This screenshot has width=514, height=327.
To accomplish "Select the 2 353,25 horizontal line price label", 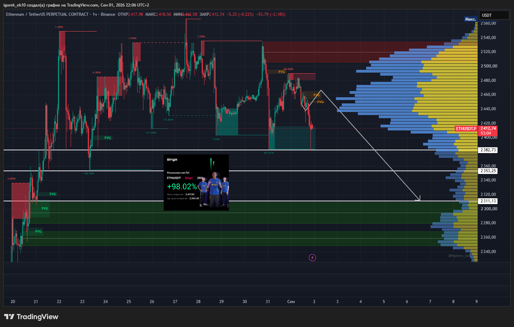I will click(488, 171).
